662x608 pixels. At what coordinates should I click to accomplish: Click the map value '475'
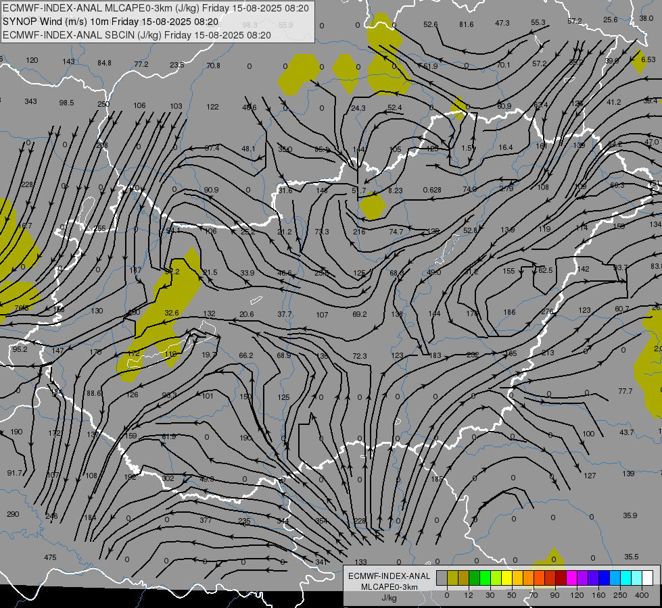click(50, 557)
